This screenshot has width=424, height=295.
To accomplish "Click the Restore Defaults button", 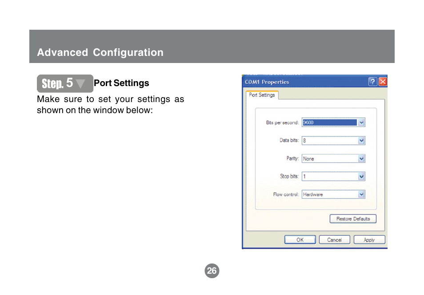I will pyautogui.click(x=353, y=219).
